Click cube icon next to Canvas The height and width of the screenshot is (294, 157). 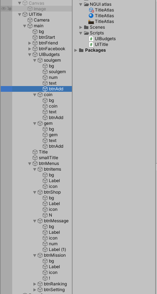25,3
